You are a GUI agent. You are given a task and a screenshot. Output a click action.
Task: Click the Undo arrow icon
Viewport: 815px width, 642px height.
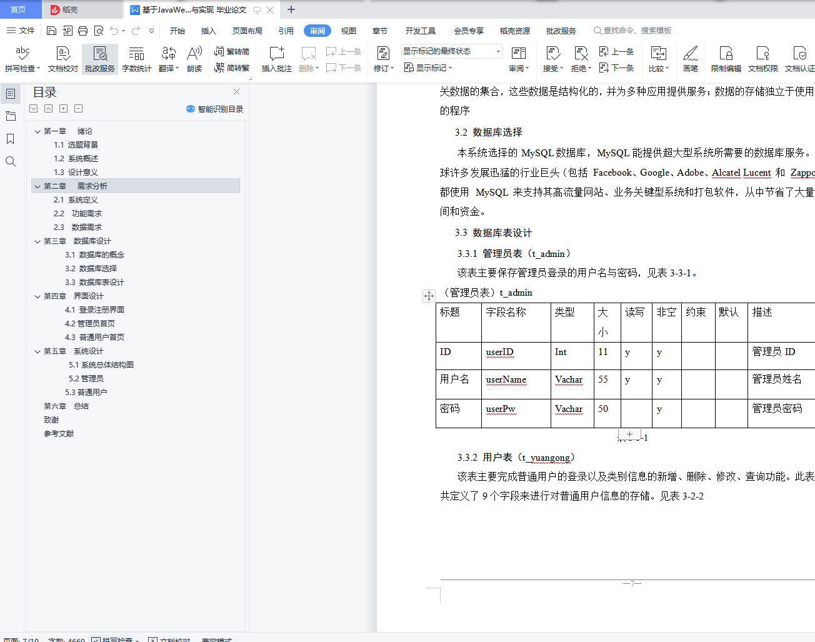point(114,31)
